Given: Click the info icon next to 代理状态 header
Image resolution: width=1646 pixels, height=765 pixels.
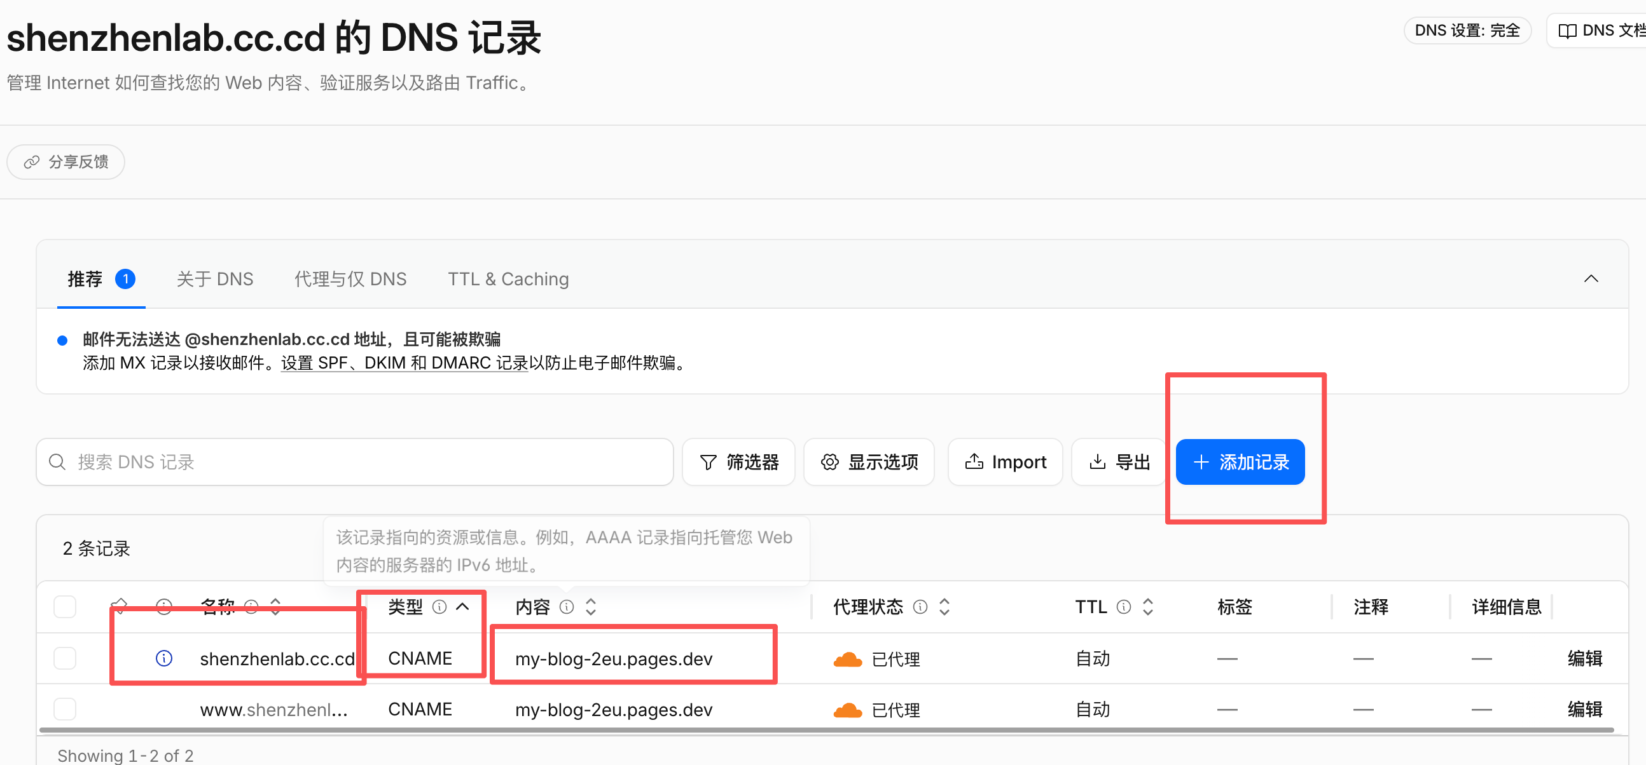Looking at the screenshot, I should click(x=920, y=607).
